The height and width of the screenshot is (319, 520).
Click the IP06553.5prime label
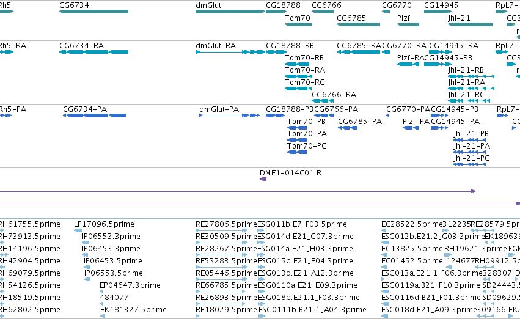coord(114,273)
